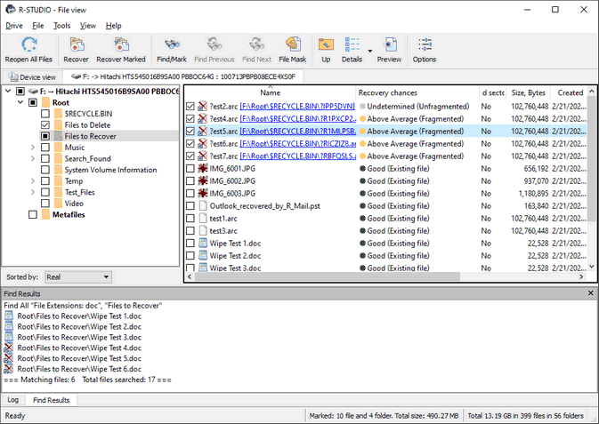Select the Files to Recover folder

tap(90, 136)
